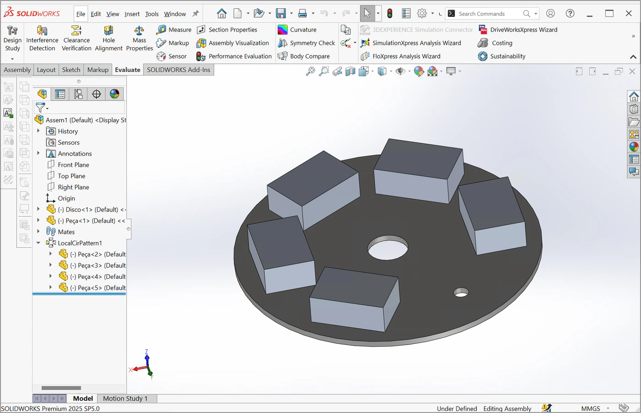The image size is (641, 413).
Task: Click the Zoom to Fit icon
Action: click(310, 71)
